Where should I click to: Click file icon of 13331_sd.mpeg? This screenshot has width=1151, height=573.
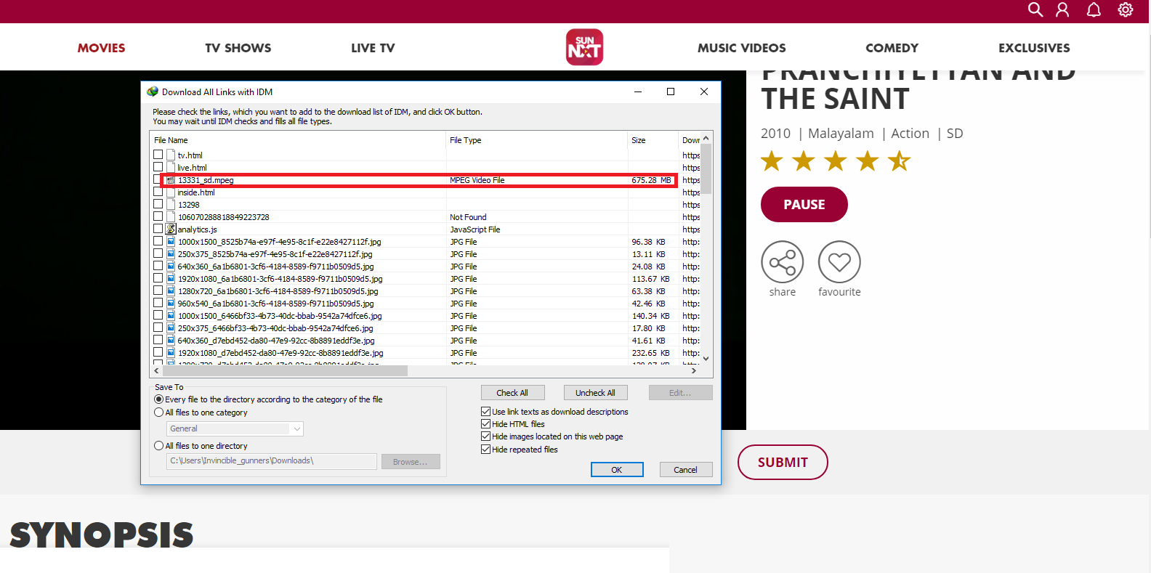coord(171,180)
